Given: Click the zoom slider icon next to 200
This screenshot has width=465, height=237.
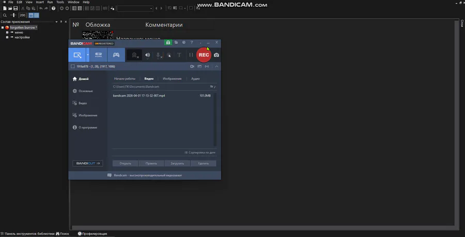Looking at the screenshot, I should [13, 15].
